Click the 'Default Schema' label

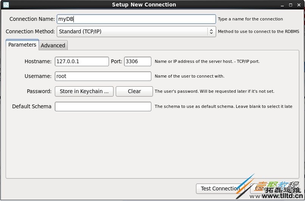32,107
